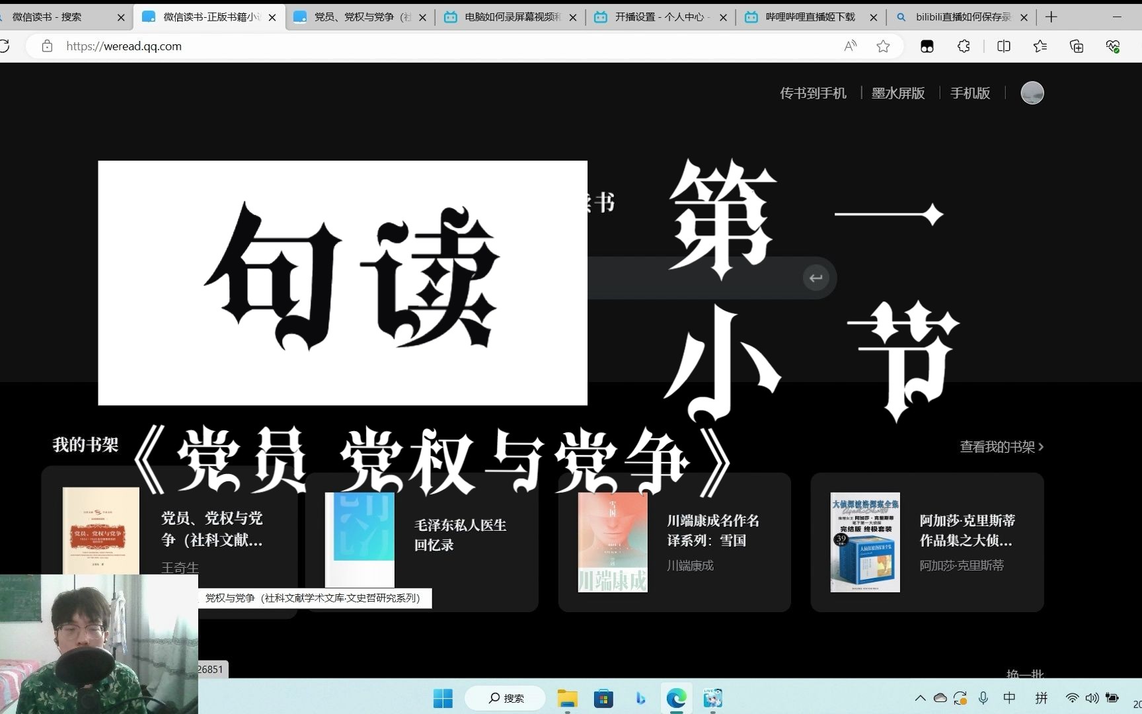This screenshot has width=1142, height=714.
Task: Select the title 毛泽东私人医生回忆录
Action: (461, 535)
